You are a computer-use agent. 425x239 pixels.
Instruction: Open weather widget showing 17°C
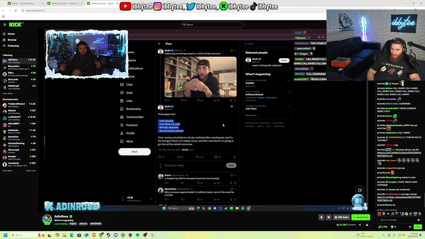coord(365,235)
